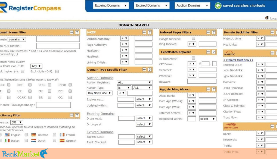Collapse the SEMrush panel

pyautogui.click(x=272, y=126)
